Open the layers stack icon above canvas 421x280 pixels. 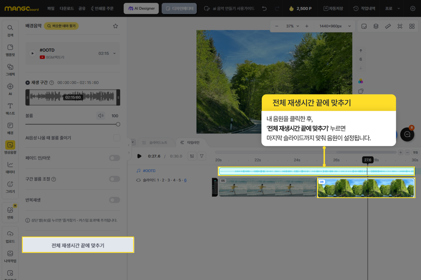(376, 26)
